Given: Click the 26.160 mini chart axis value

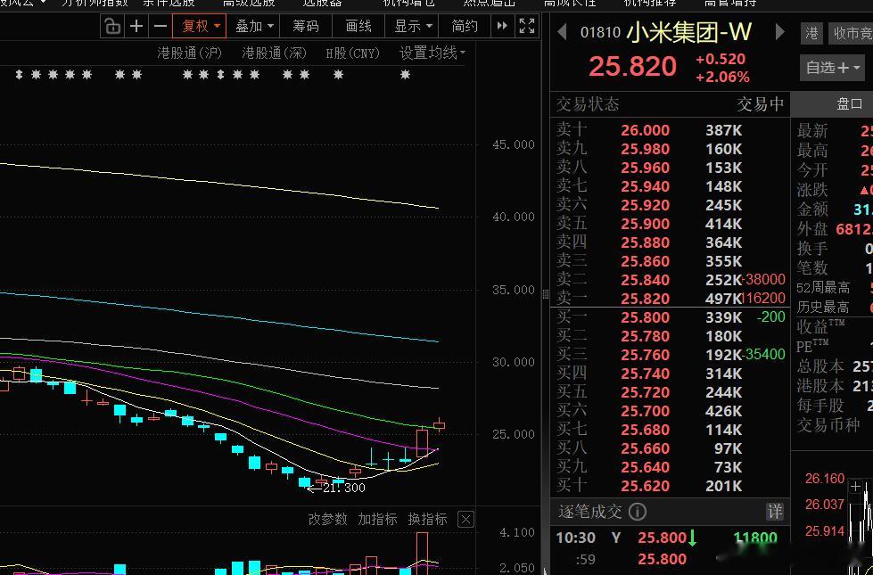Looking at the screenshot, I should pos(825,479).
